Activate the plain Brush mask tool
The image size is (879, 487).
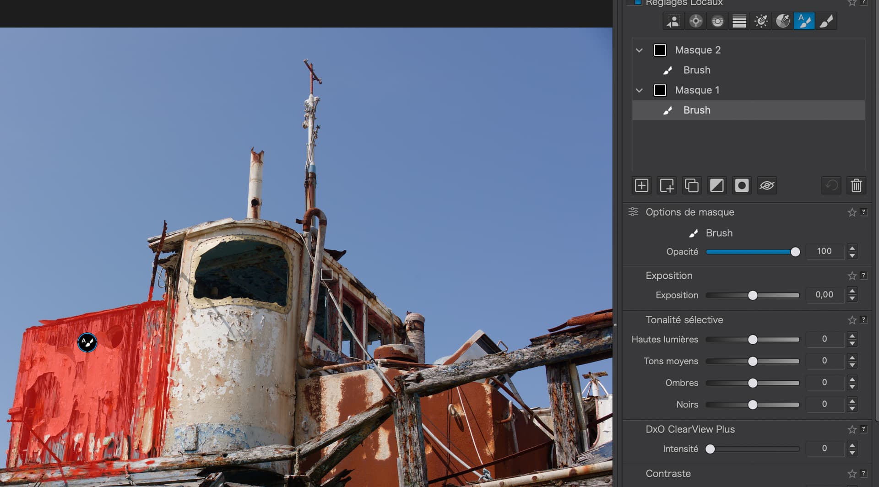pyautogui.click(x=826, y=21)
